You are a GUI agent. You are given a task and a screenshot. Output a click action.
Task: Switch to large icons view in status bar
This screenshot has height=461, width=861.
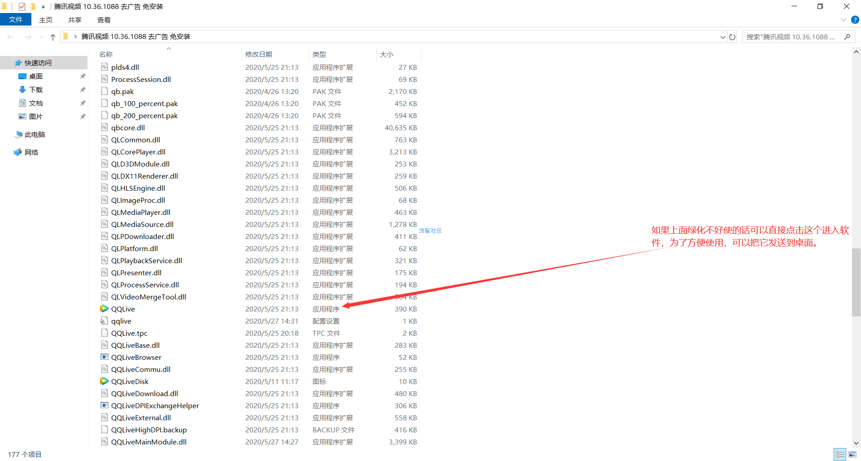(852, 455)
